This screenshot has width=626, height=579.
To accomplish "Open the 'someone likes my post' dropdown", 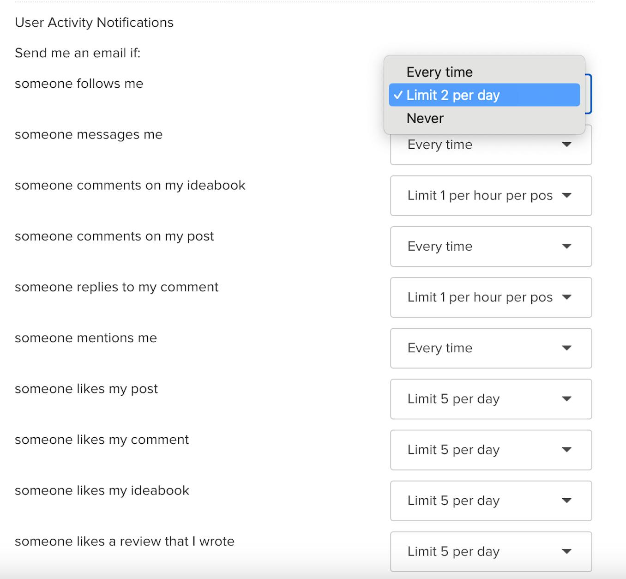I will coord(491,399).
